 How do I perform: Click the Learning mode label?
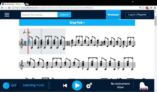(x=34, y=85)
